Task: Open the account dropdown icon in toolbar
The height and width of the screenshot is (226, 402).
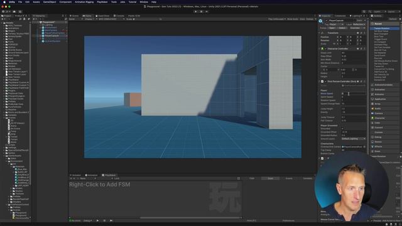Action: pos(7,11)
